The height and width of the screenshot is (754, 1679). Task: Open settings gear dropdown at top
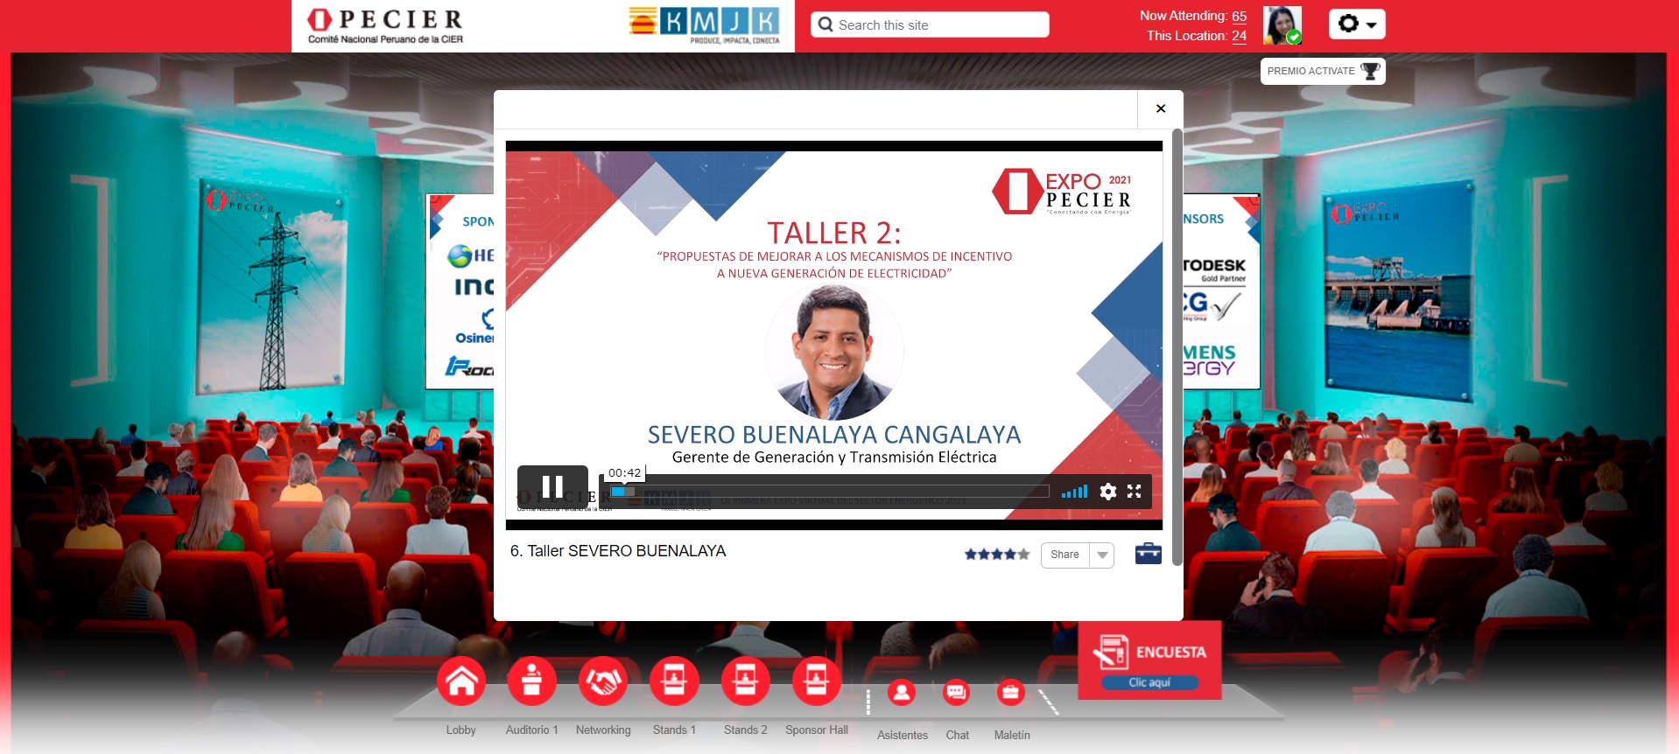click(1357, 24)
